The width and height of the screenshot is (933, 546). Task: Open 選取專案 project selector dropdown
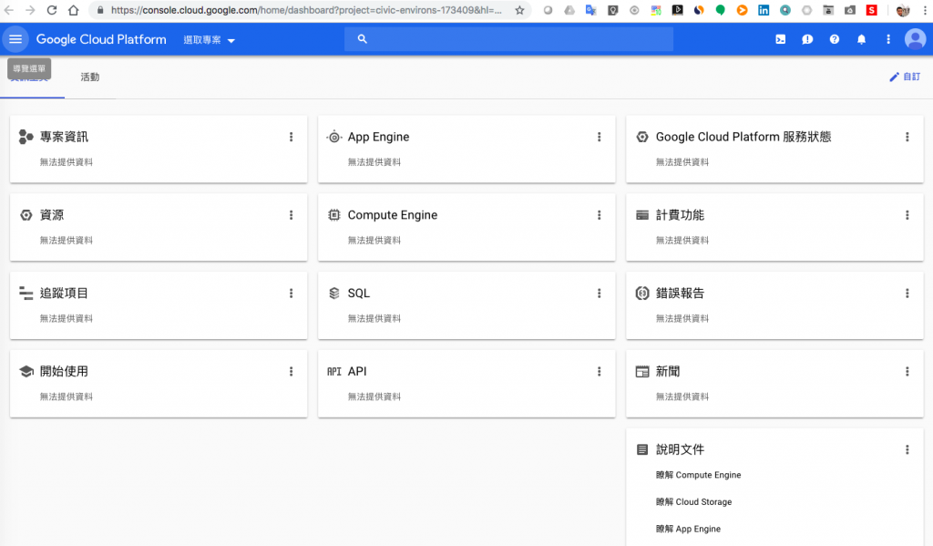click(x=209, y=40)
